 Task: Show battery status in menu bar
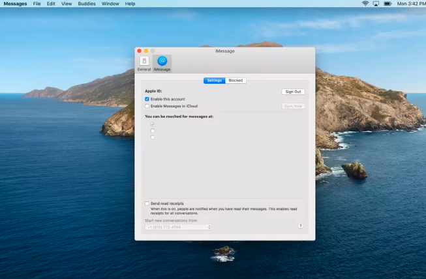(388, 4)
